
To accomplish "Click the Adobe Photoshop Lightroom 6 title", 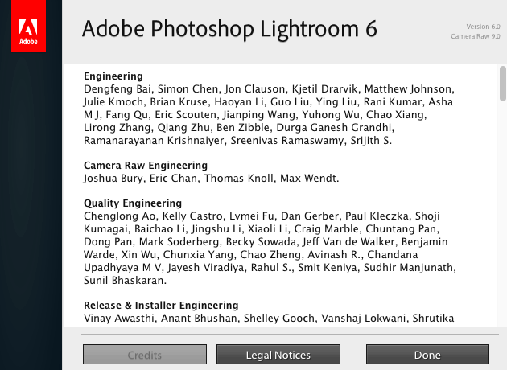I will pos(229,29).
